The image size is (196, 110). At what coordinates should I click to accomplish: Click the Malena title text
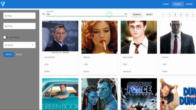coord(86,57)
